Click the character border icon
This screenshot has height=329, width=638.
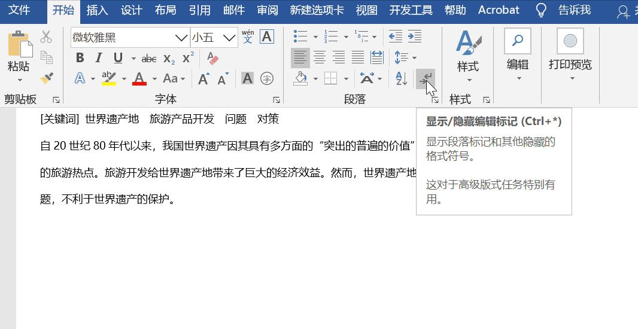pos(266,36)
